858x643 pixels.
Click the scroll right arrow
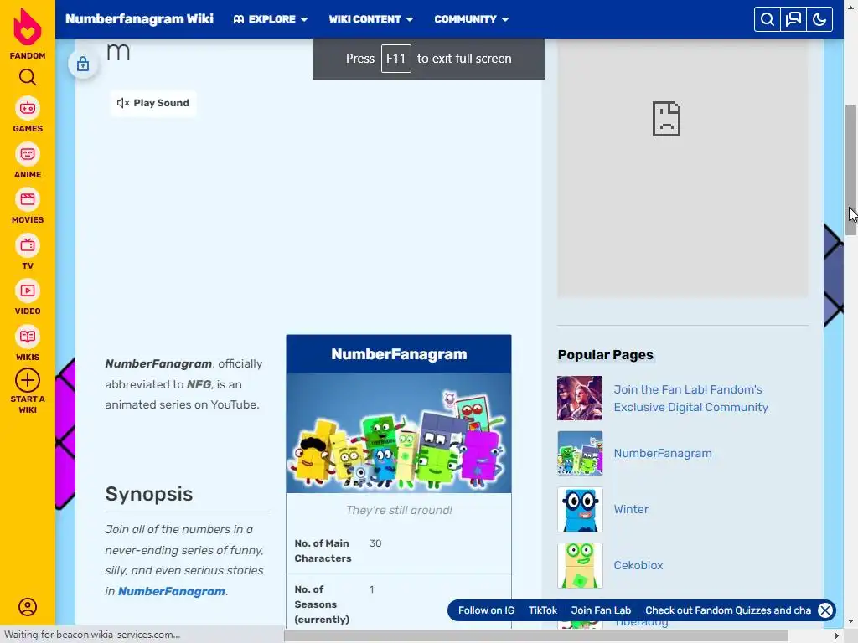pos(837,636)
